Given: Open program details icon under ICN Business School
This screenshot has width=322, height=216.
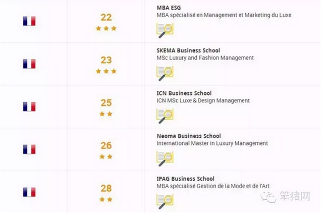Looking at the screenshot, I should tap(165, 116).
